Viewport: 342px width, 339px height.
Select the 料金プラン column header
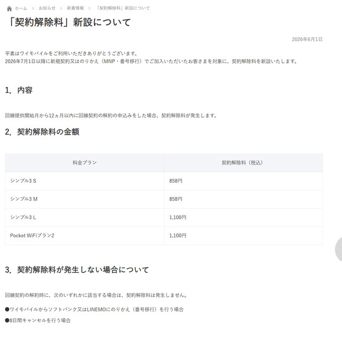[85, 163]
